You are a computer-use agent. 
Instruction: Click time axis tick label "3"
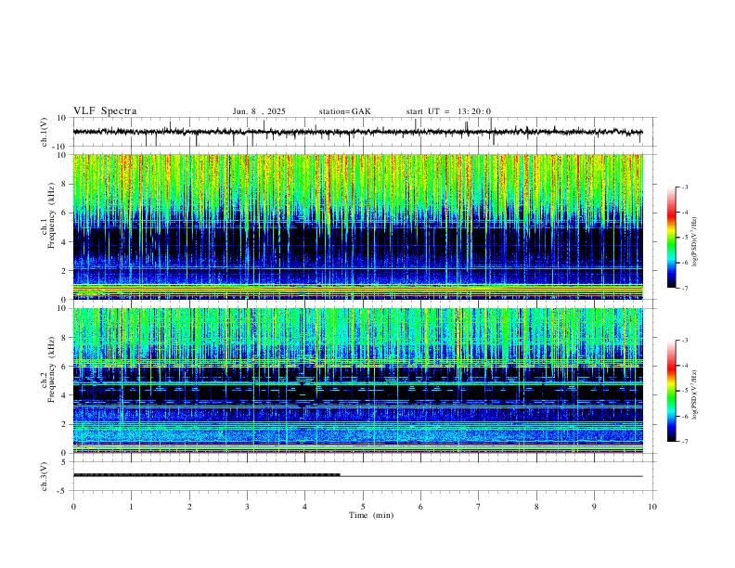click(x=247, y=507)
